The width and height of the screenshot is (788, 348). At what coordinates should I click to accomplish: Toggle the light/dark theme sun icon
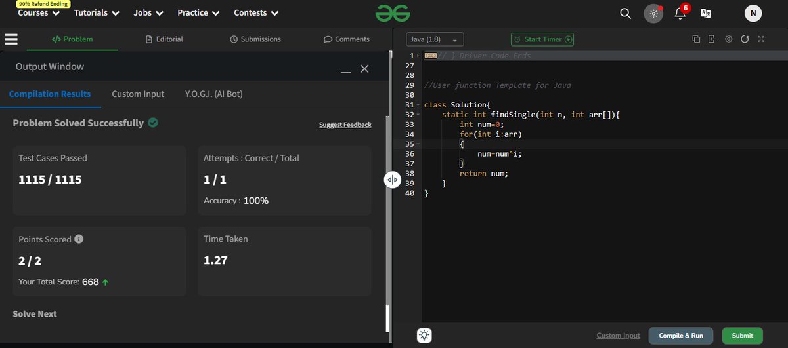pyautogui.click(x=653, y=14)
